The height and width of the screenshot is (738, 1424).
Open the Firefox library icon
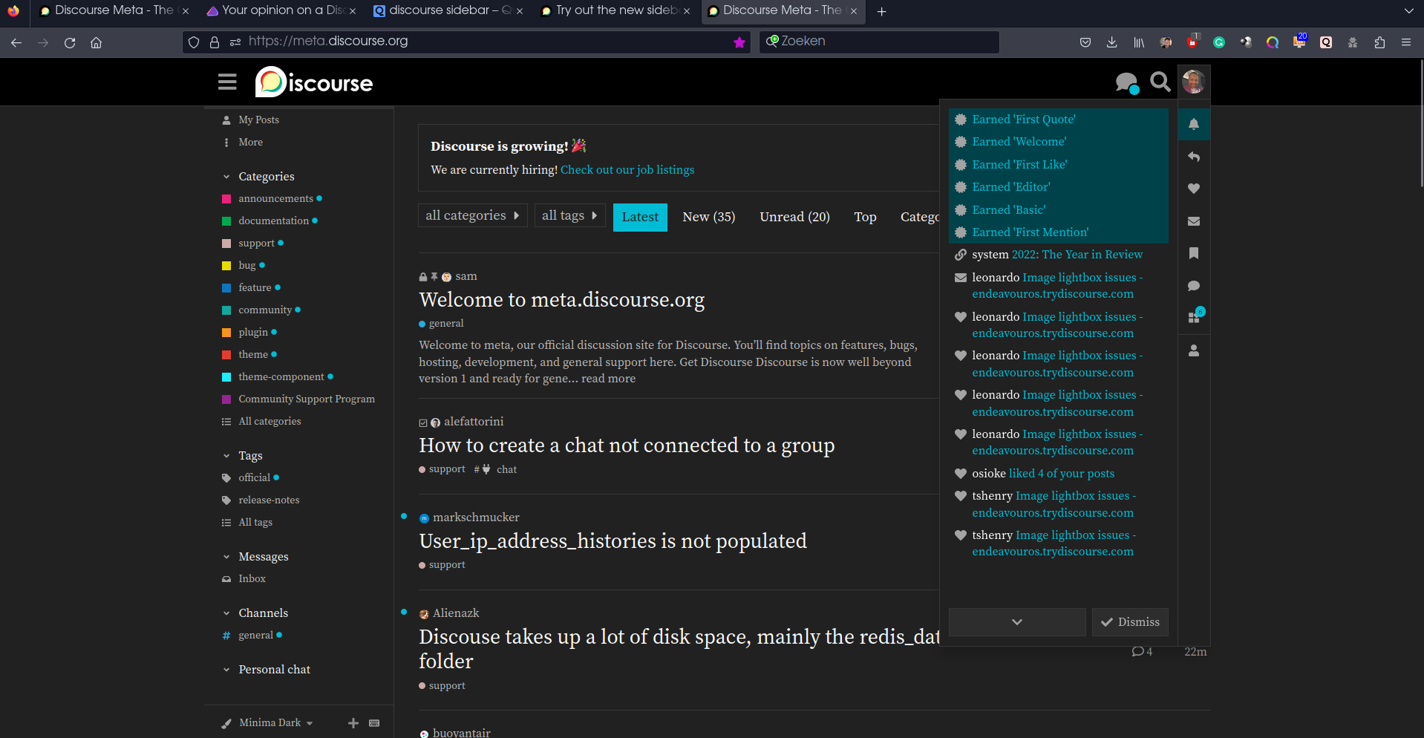1138,42
